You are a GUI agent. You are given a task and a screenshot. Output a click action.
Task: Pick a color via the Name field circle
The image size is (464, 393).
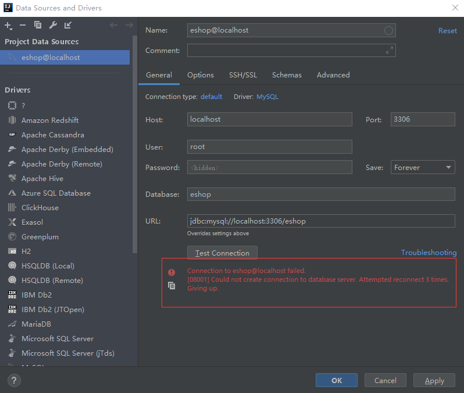pyautogui.click(x=388, y=30)
